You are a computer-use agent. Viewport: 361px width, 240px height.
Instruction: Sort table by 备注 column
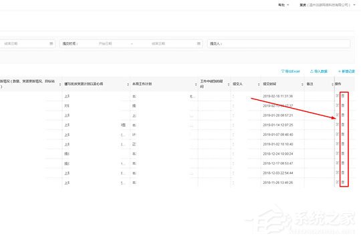coord(332,84)
